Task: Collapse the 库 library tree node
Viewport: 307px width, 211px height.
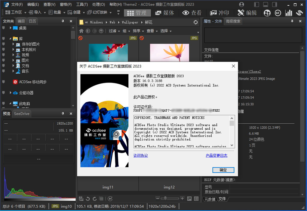Action: [x=11, y=38]
